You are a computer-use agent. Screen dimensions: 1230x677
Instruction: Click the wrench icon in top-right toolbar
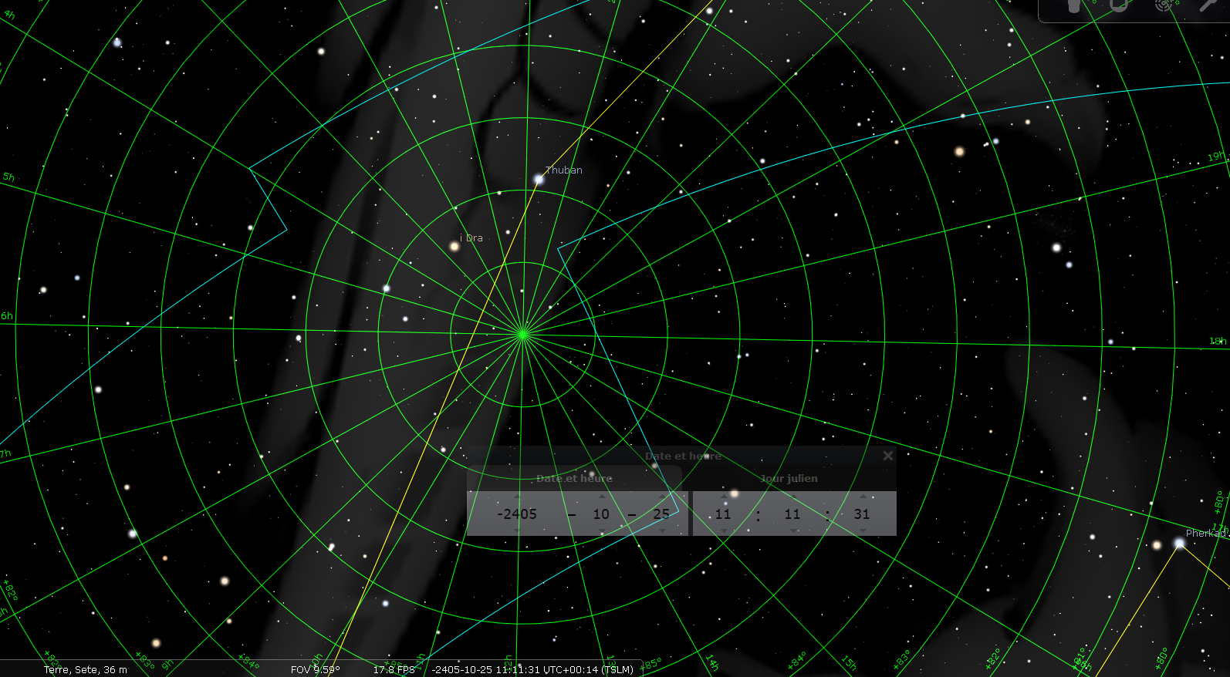tap(1208, 6)
